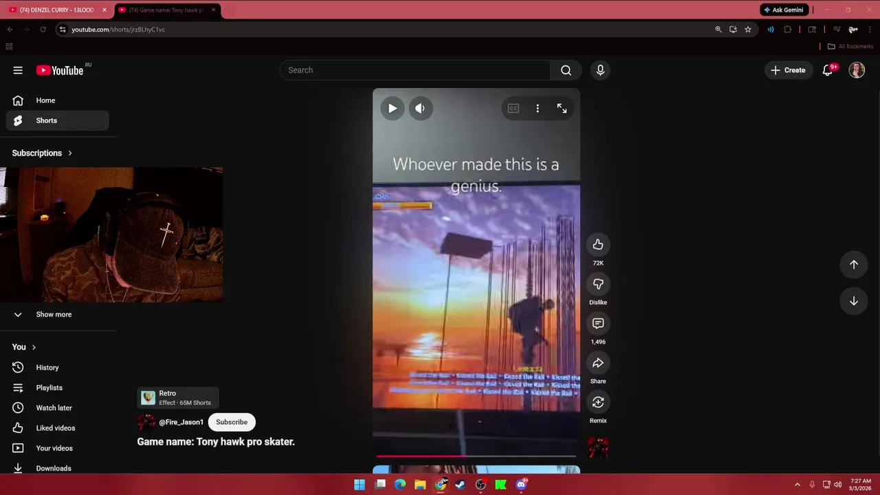Open the @Fire_Jason1 channel link
Image resolution: width=880 pixels, height=495 pixels.
click(x=181, y=422)
